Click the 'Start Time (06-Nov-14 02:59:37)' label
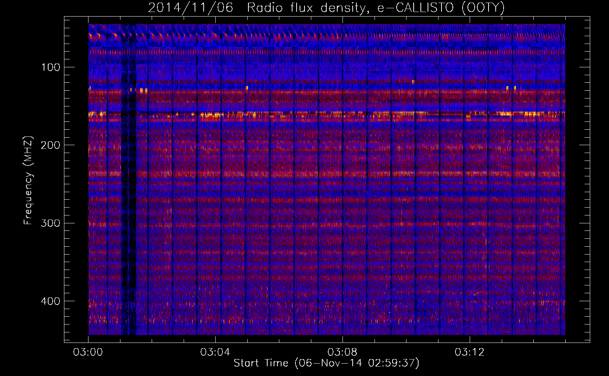 [326, 363]
